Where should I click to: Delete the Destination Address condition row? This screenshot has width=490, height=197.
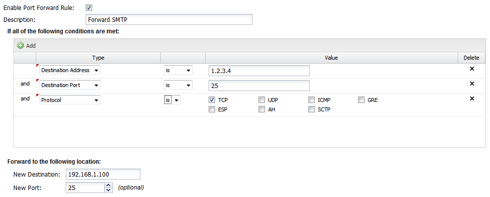pyautogui.click(x=472, y=69)
